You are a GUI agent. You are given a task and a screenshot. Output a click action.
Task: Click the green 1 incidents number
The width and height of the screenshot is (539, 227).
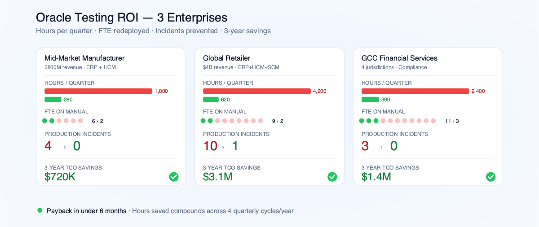[235, 146]
